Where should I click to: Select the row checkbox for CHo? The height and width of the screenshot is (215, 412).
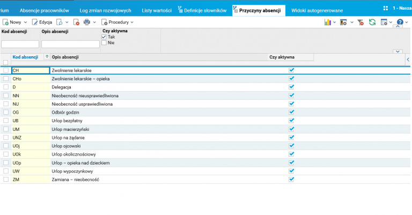coord(6,79)
